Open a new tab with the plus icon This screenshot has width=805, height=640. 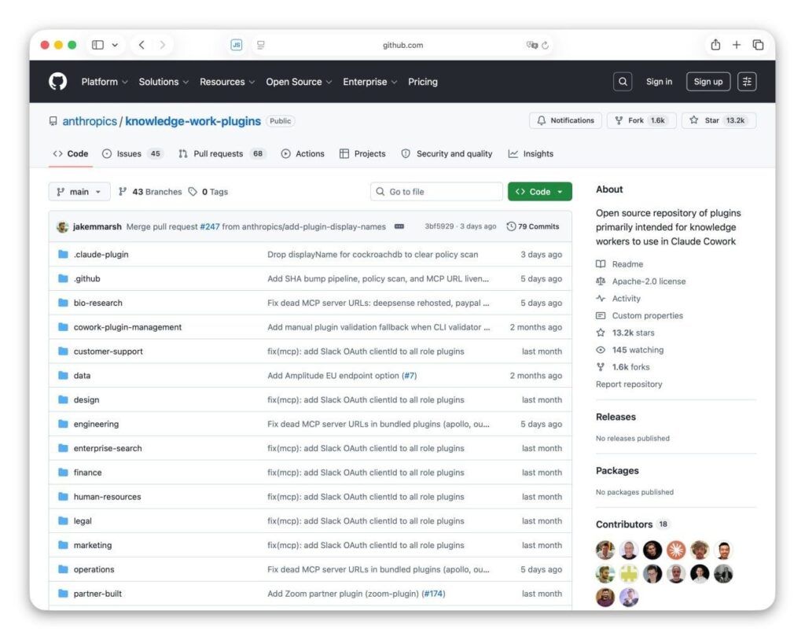click(736, 45)
